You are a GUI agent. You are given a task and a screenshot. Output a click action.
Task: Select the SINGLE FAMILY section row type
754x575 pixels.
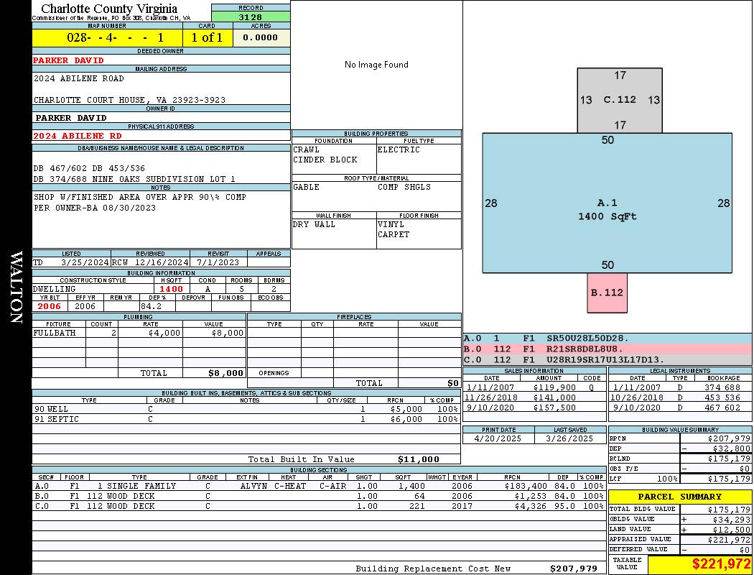click(141, 487)
